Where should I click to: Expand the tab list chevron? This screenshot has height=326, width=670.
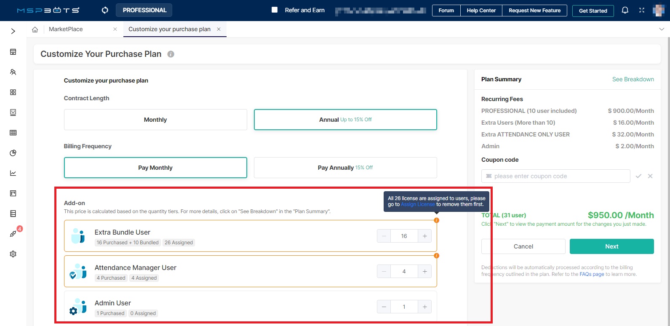pos(661,29)
